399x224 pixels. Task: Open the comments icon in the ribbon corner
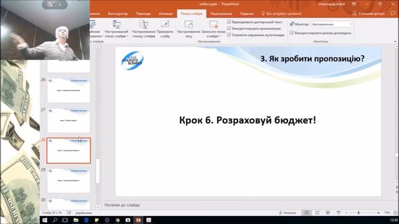393,14
